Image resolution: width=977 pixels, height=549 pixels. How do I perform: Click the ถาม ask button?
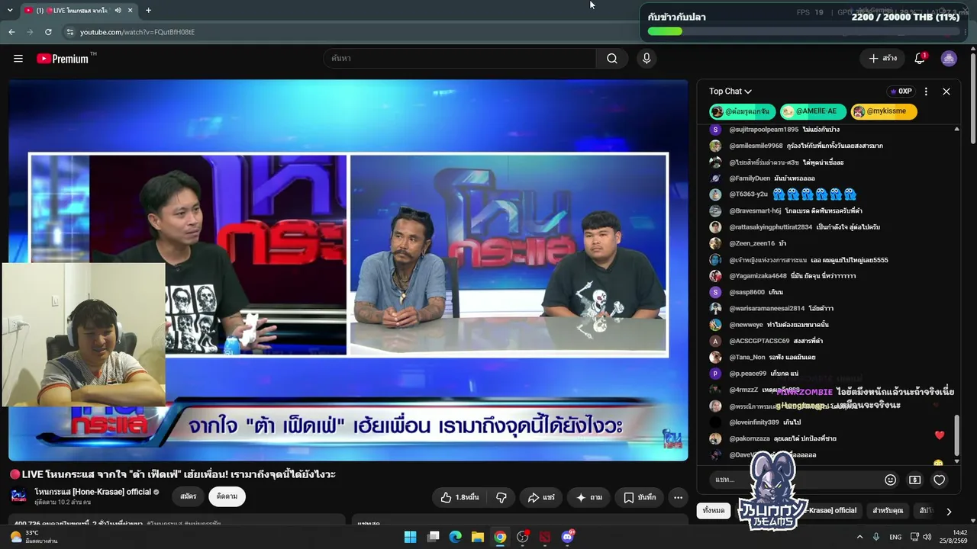pyautogui.click(x=588, y=497)
